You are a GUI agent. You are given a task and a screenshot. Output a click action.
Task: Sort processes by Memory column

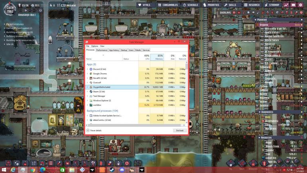coord(157,57)
